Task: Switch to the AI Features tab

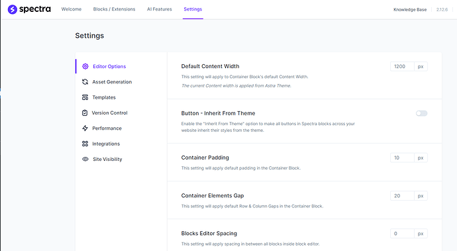Action: pyautogui.click(x=160, y=9)
